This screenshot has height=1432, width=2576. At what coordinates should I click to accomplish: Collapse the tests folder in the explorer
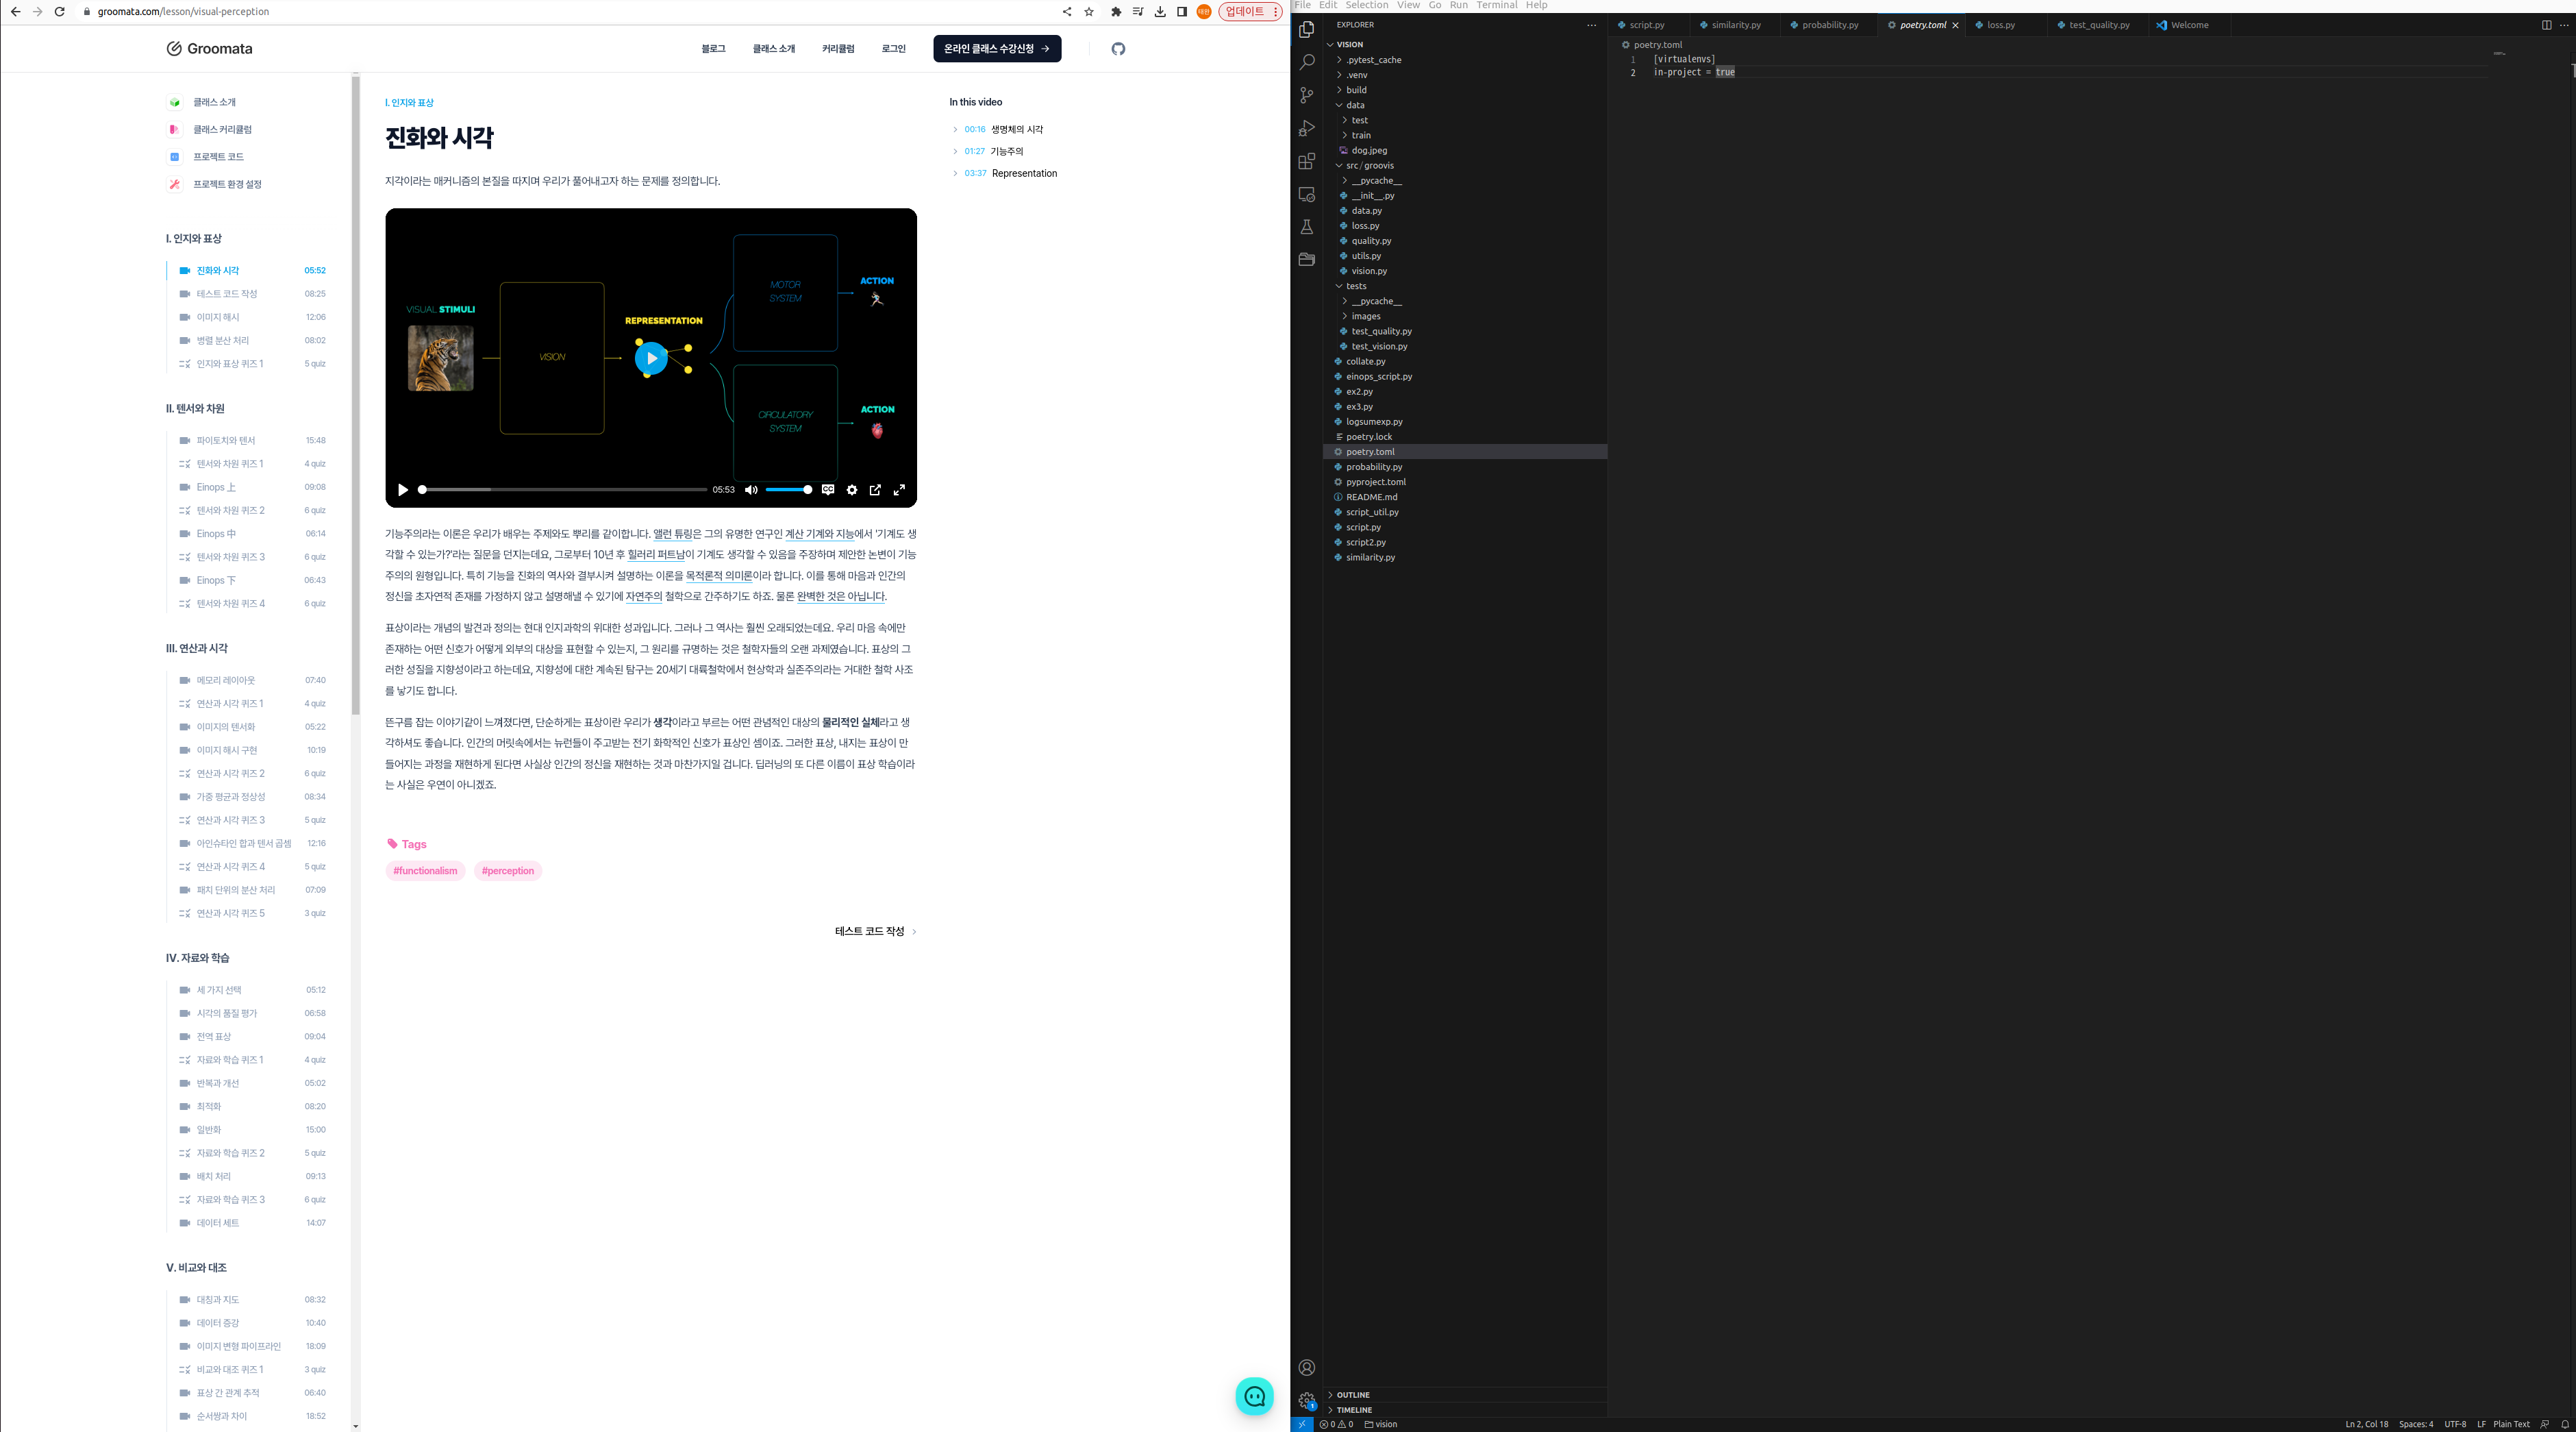tap(1355, 286)
